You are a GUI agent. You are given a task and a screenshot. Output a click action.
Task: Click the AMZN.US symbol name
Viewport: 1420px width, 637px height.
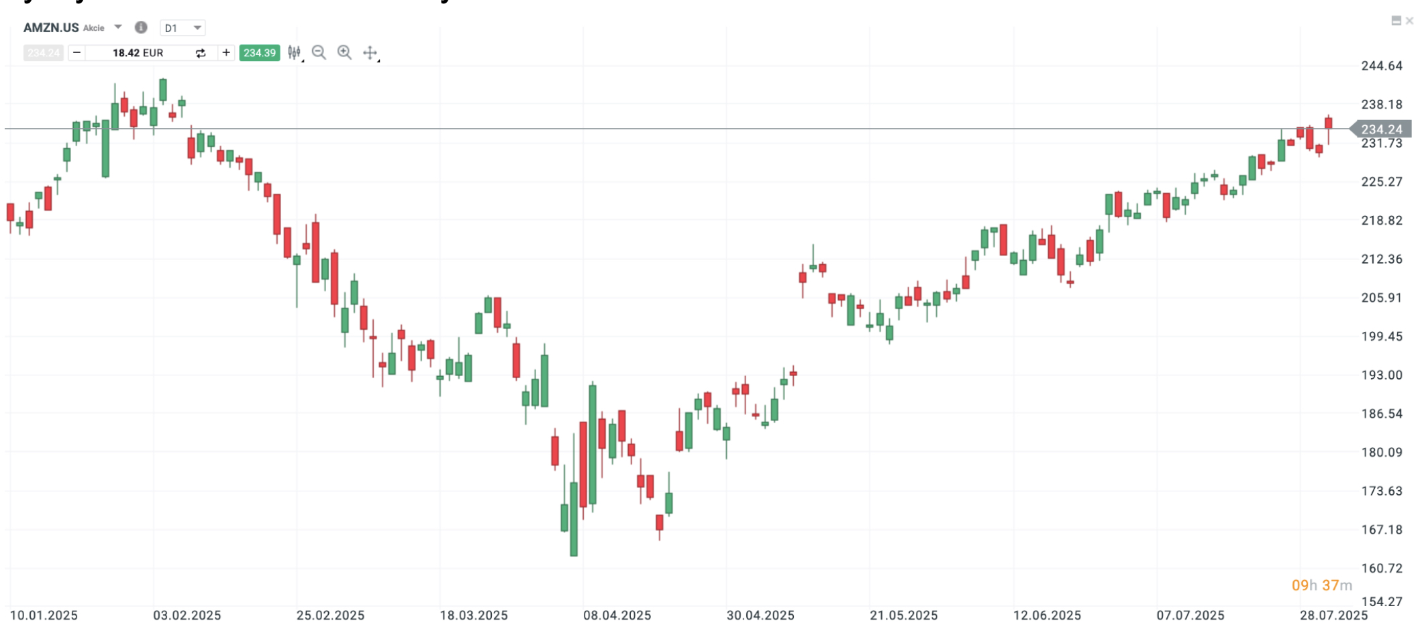(x=51, y=27)
